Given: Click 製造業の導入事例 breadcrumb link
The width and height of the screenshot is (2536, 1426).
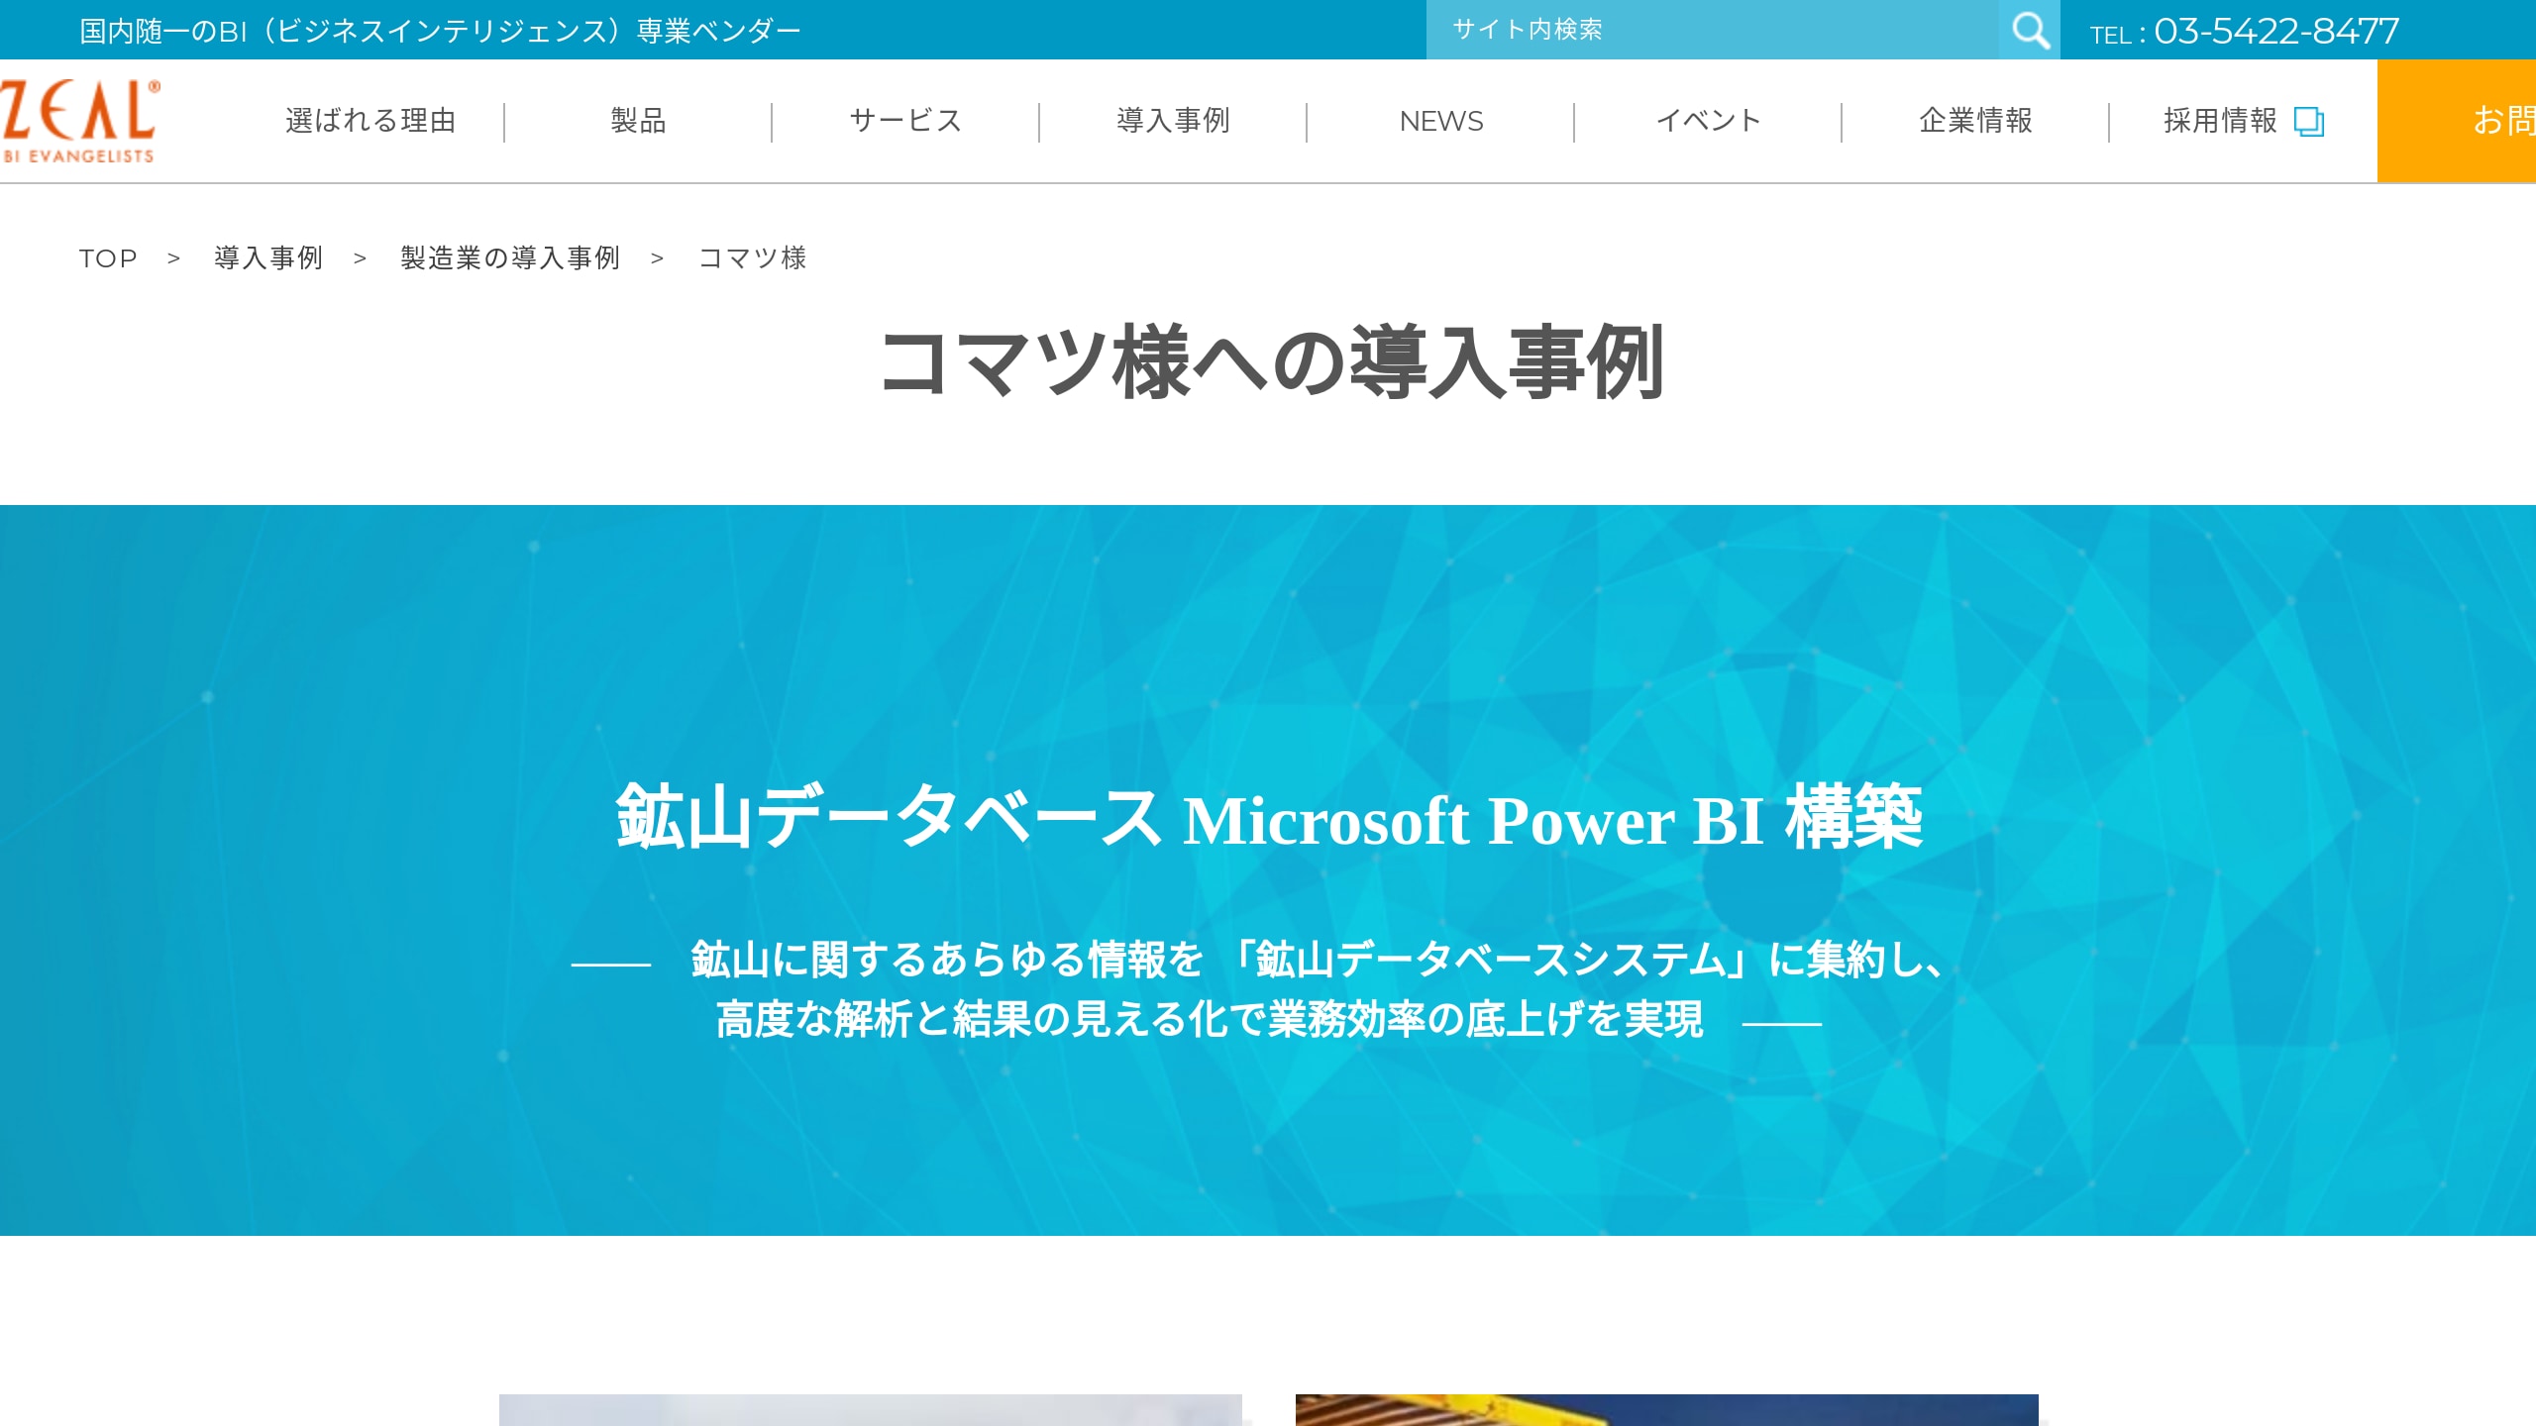Looking at the screenshot, I should pos(510,258).
